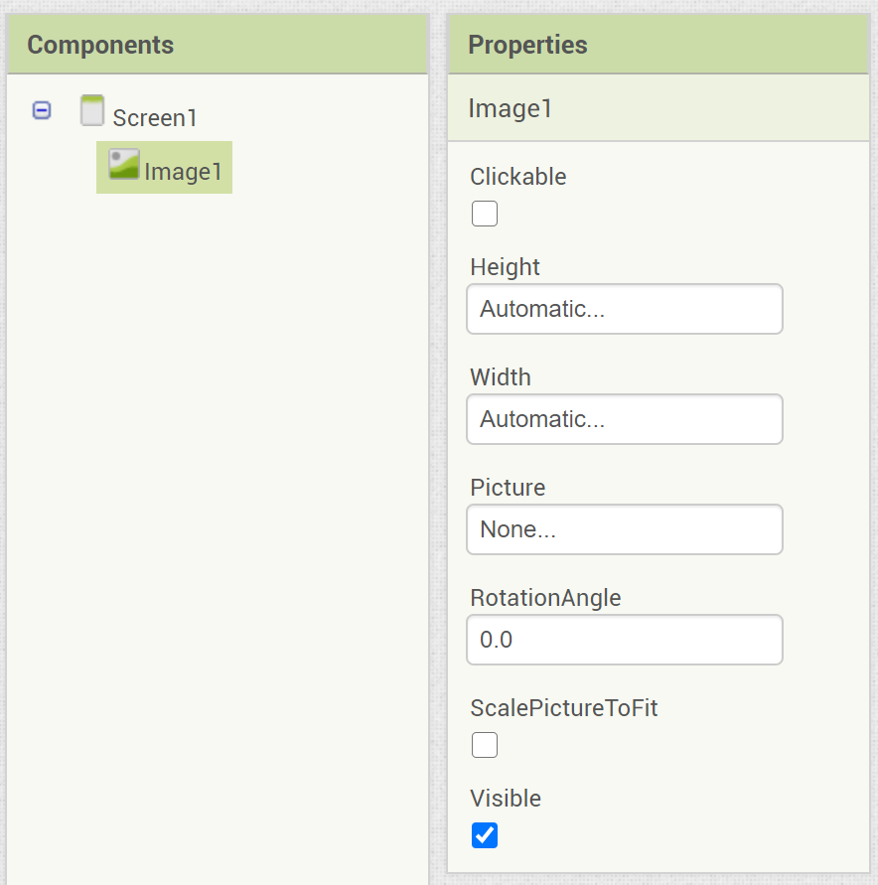
Task: Enable the ScalePictureToFit checkbox
Action: 485,745
